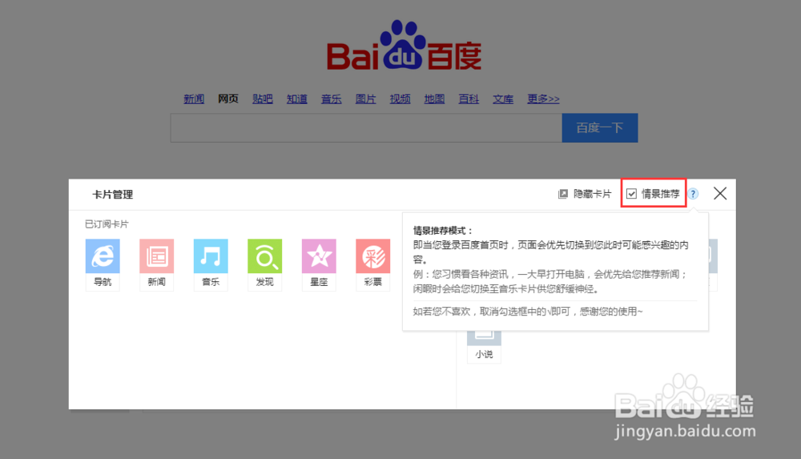Open the 地图 link
Image resolution: width=801 pixels, height=459 pixels.
[434, 99]
